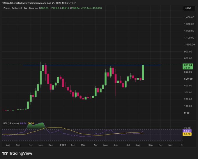Click the 400.00 price axis label

point(188,86)
